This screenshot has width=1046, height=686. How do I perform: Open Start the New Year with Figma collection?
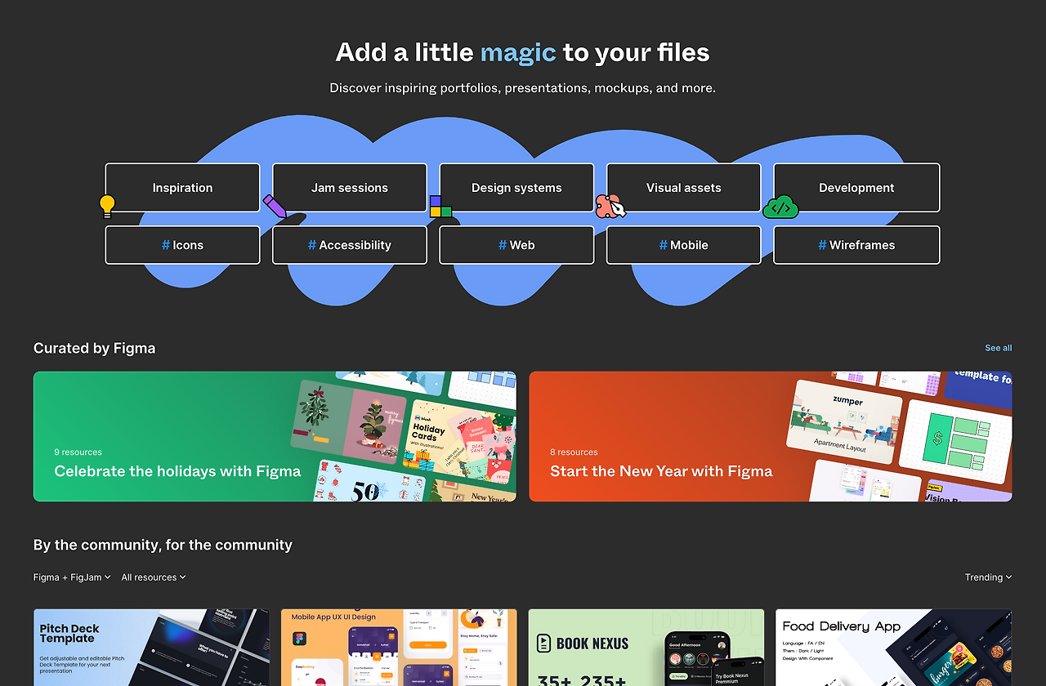771,437
